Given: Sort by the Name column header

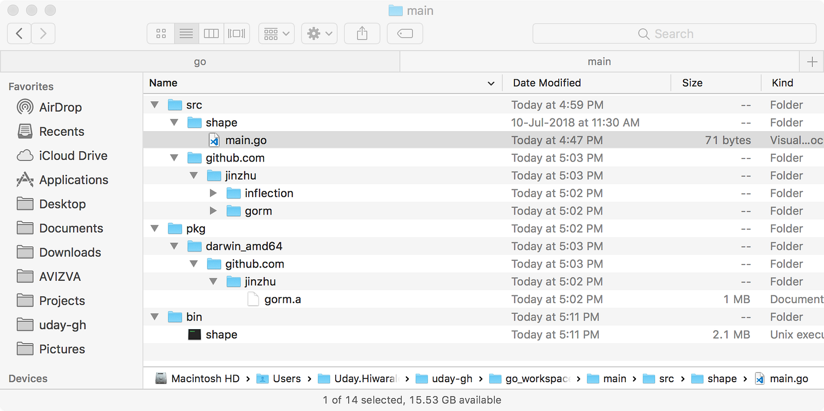Looking at the screenshot, I should point(322,83).
